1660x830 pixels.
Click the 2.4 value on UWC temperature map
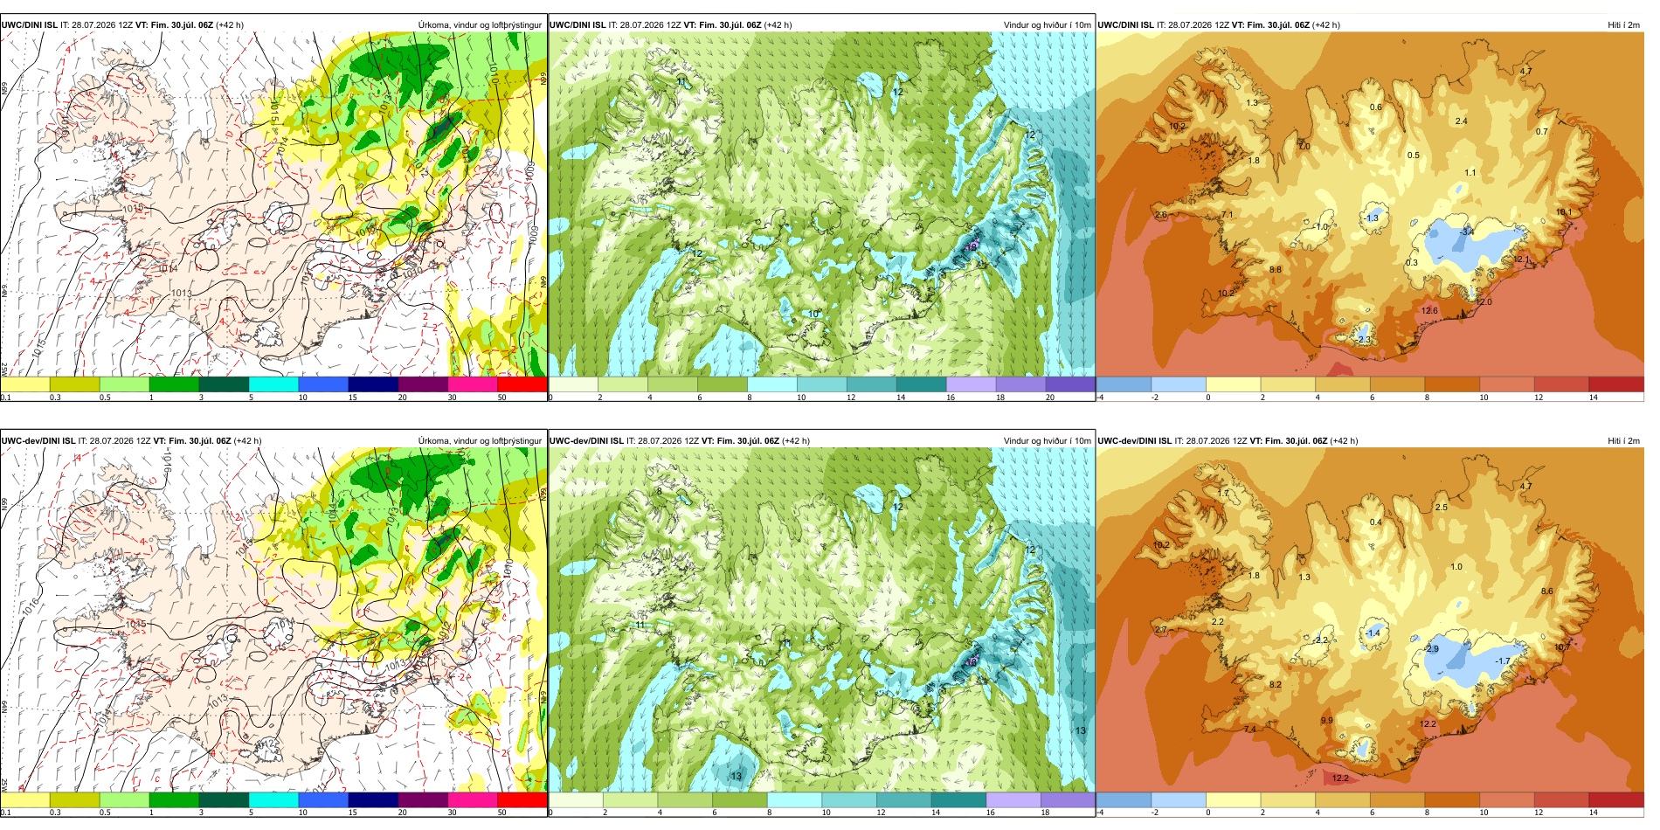point(1462,121)
